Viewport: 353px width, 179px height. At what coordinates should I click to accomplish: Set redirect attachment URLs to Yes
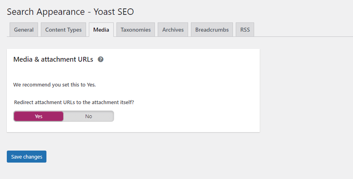click(38, 116)
